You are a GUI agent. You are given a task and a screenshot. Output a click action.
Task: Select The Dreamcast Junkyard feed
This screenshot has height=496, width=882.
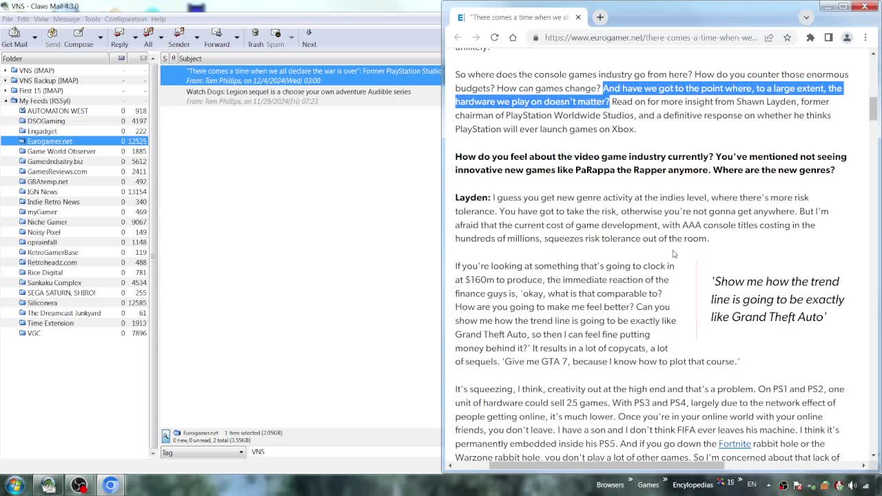[64, 313]
